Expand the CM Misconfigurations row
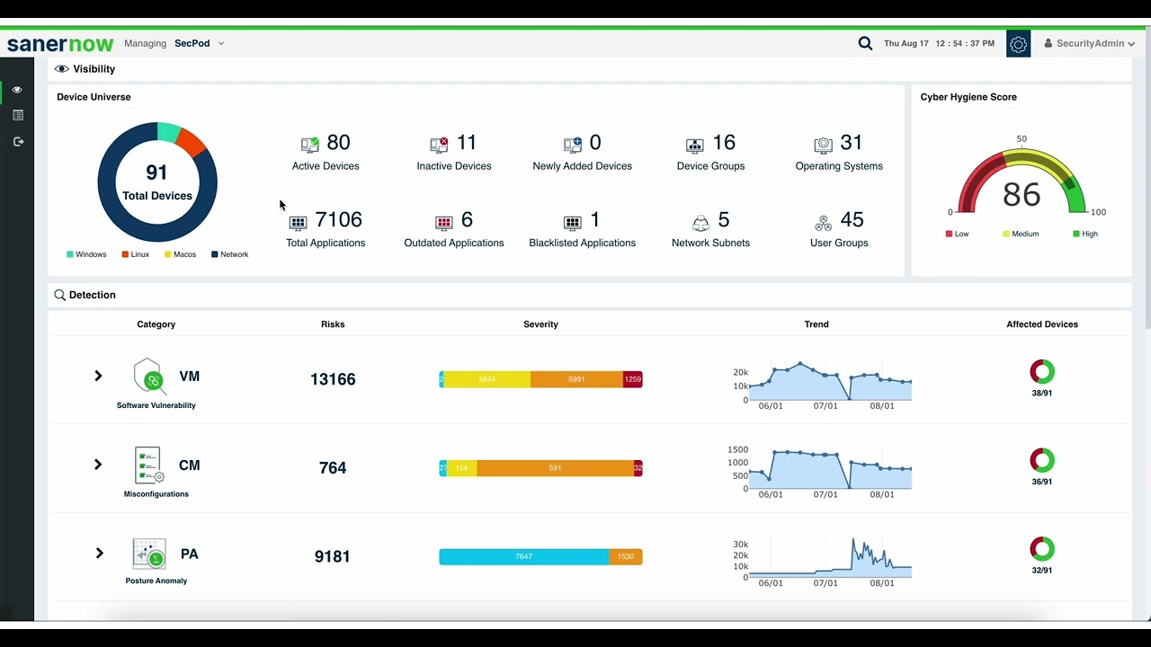The height and width of the screenshot is (647, 1151). 98,465
